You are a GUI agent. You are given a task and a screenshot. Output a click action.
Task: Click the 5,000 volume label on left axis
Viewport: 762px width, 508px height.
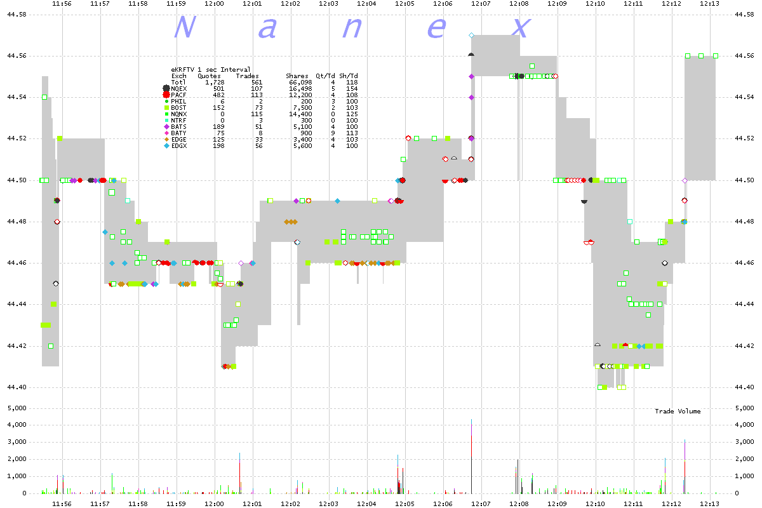coord(17,408)
